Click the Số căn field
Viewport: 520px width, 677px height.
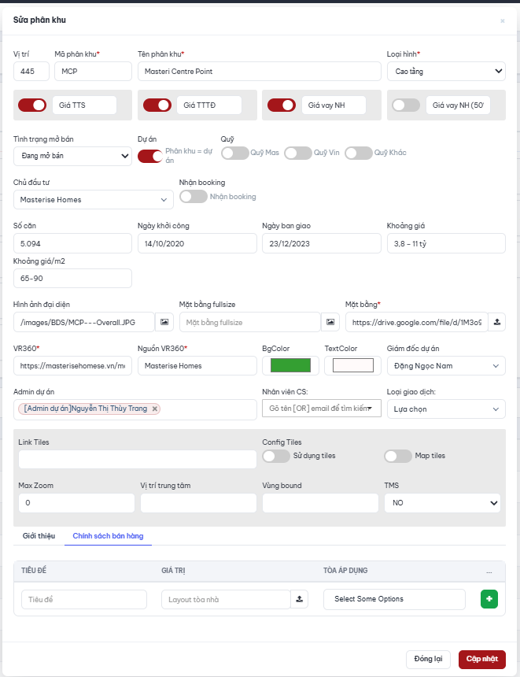point(72,243)
